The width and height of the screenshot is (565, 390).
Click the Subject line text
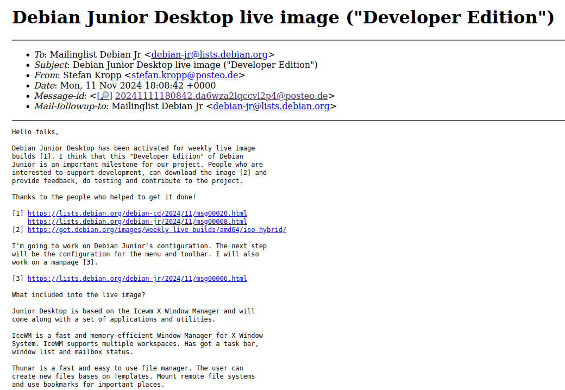176,65
